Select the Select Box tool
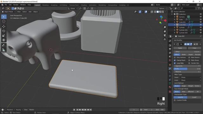203x114 pixels. click(4, 17)
